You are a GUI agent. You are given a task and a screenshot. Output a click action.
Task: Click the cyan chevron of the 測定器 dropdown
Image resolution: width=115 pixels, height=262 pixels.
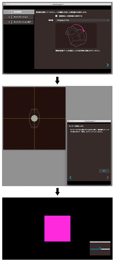pos(108,20)
